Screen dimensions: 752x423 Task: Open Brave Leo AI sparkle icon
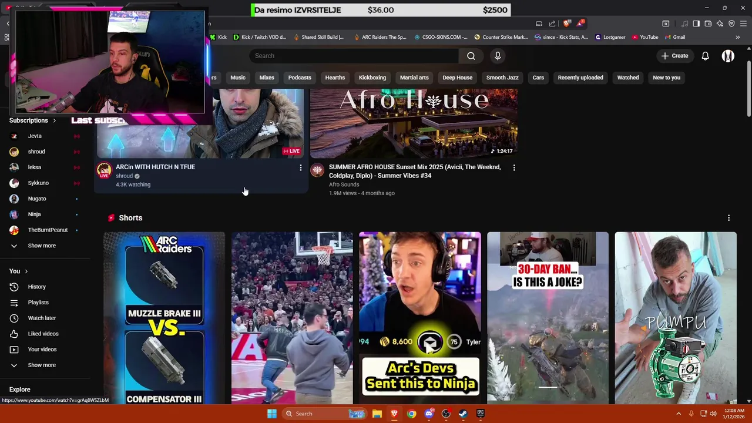720,23
